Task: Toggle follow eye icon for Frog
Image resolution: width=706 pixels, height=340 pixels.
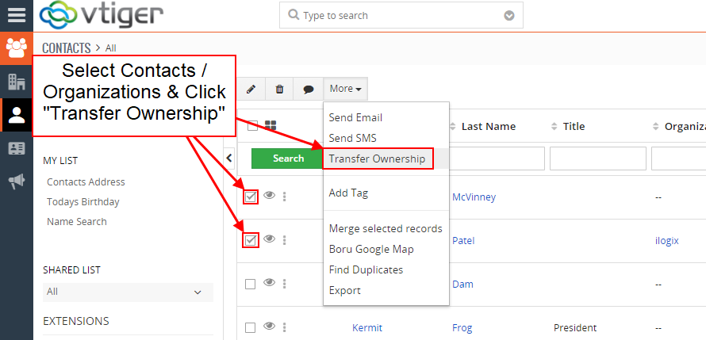Action: tap(269, 327)
